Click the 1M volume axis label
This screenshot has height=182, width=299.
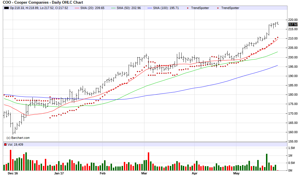click(290, 155)
